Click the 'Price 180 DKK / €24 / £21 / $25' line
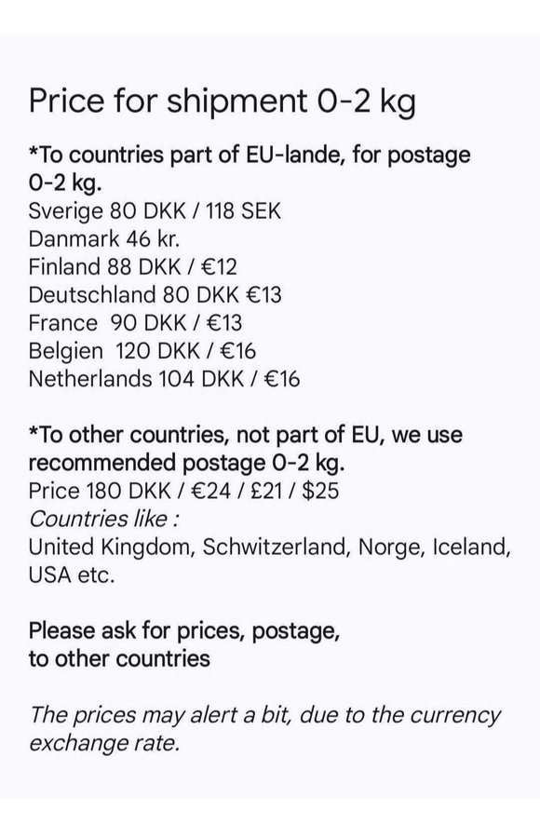The height and width of the screenshot is (838, 540). tap(183, 491)
